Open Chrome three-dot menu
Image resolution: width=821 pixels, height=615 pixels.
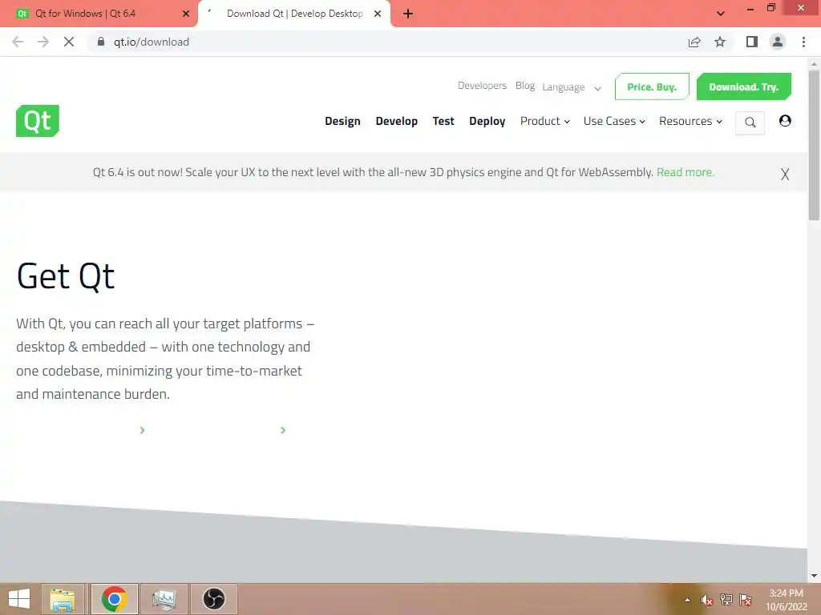803,42
